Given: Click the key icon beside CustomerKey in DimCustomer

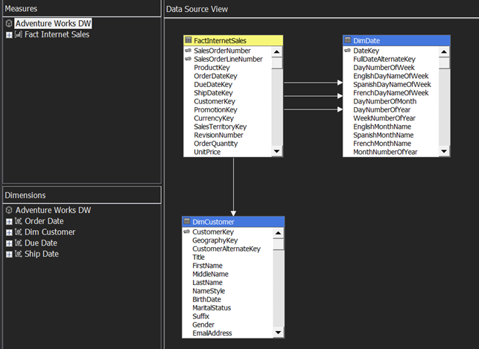Looking at the screenshot, I should tap(187, 231).
